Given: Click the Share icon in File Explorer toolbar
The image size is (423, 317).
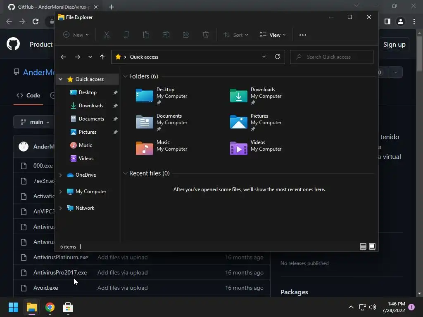Looking at the screenshot, I should [186, 35].
